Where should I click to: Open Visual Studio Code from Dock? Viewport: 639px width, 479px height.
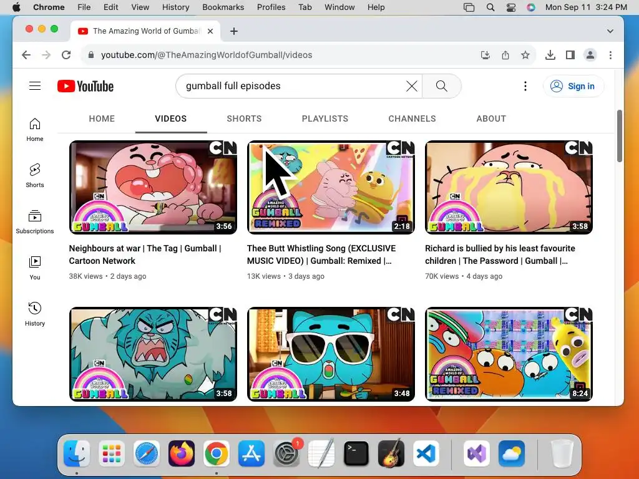(426, 453)
